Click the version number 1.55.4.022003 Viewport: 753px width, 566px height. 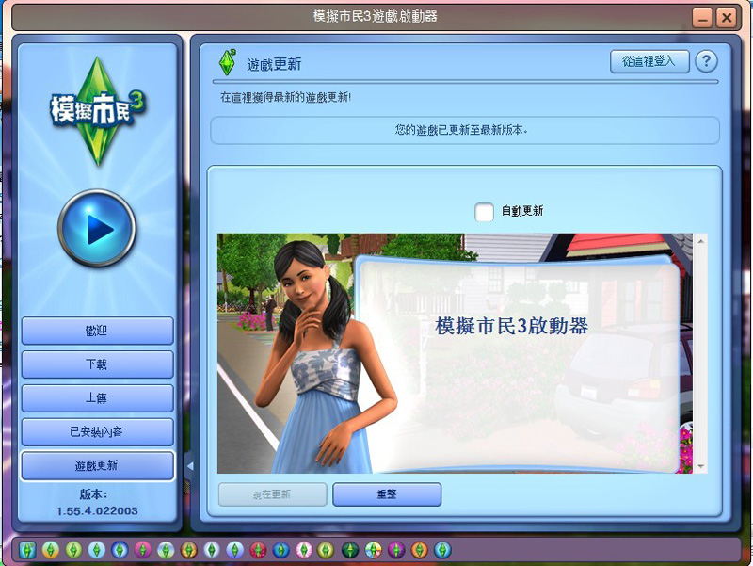click(x=97, y=510)
